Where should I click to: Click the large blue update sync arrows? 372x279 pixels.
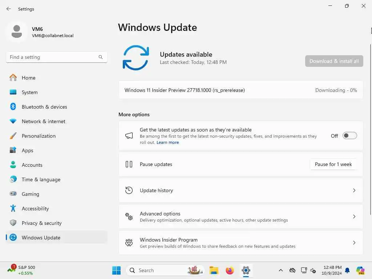pyautogui.click(x=136, y=58)
